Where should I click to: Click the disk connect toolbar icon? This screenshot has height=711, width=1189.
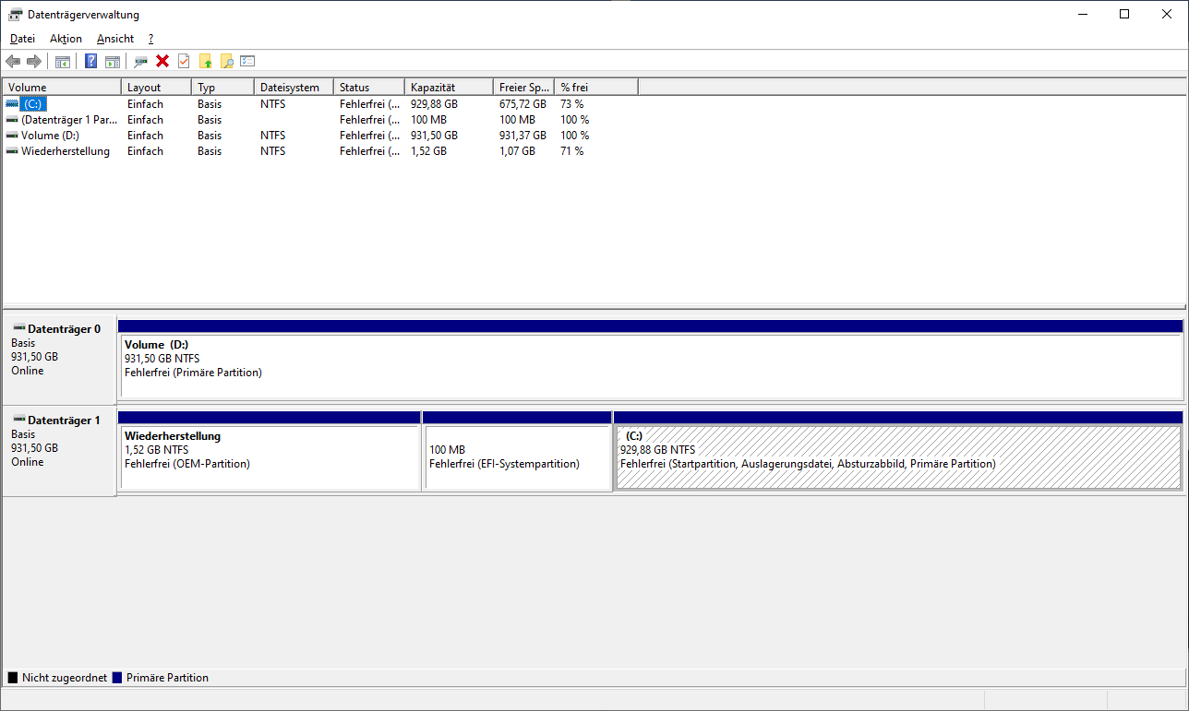click(x=140, y=62)
